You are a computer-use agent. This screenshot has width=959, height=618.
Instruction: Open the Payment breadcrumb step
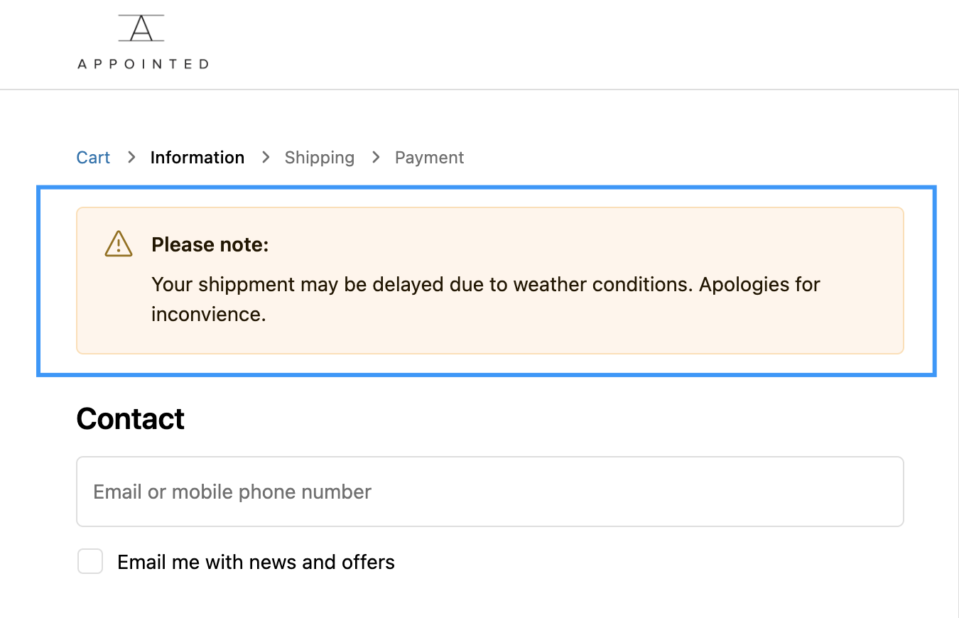click(429, 158)
